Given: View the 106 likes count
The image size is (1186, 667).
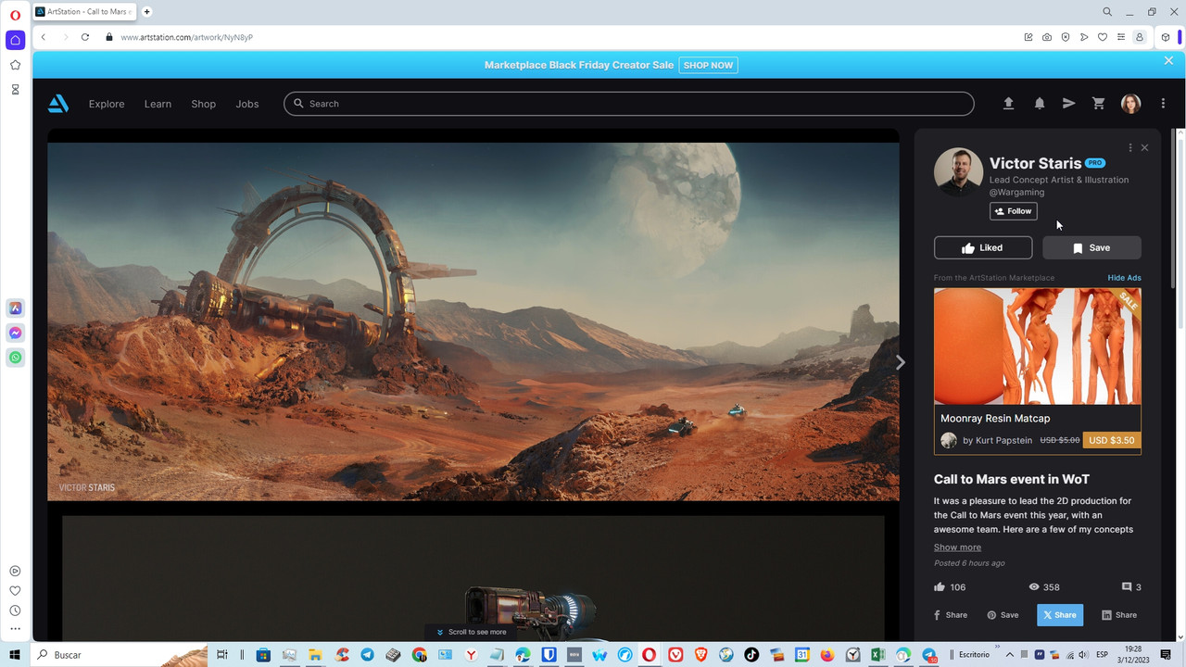Looking at the screenshot, I should [x=951, y=587].
